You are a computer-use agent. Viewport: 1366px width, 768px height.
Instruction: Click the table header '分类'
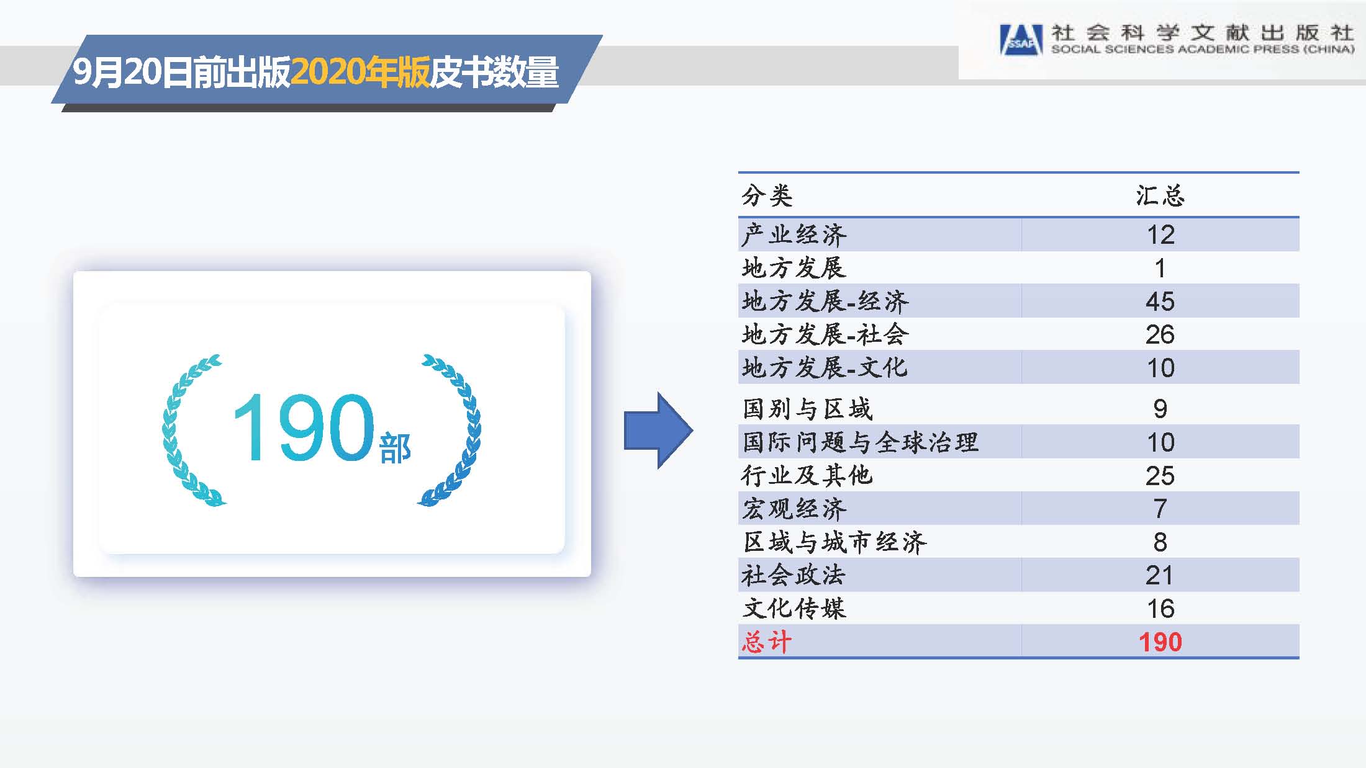(767, 195)
